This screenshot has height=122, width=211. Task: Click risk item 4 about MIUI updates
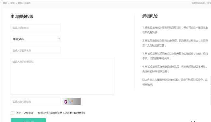[x=175, y=69]
